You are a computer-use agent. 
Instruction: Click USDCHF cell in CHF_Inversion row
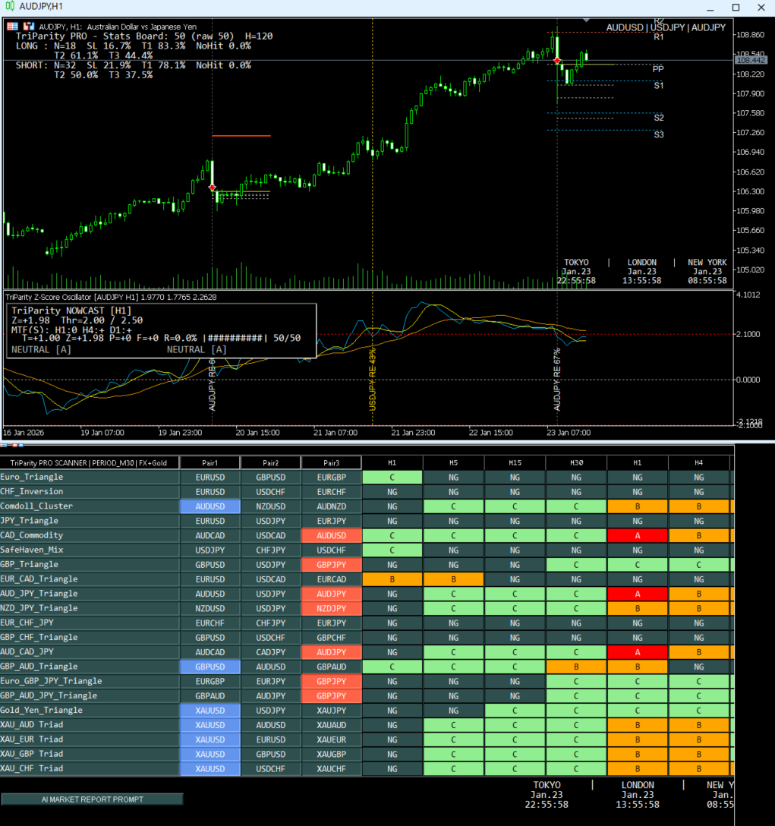click(271, 492)
